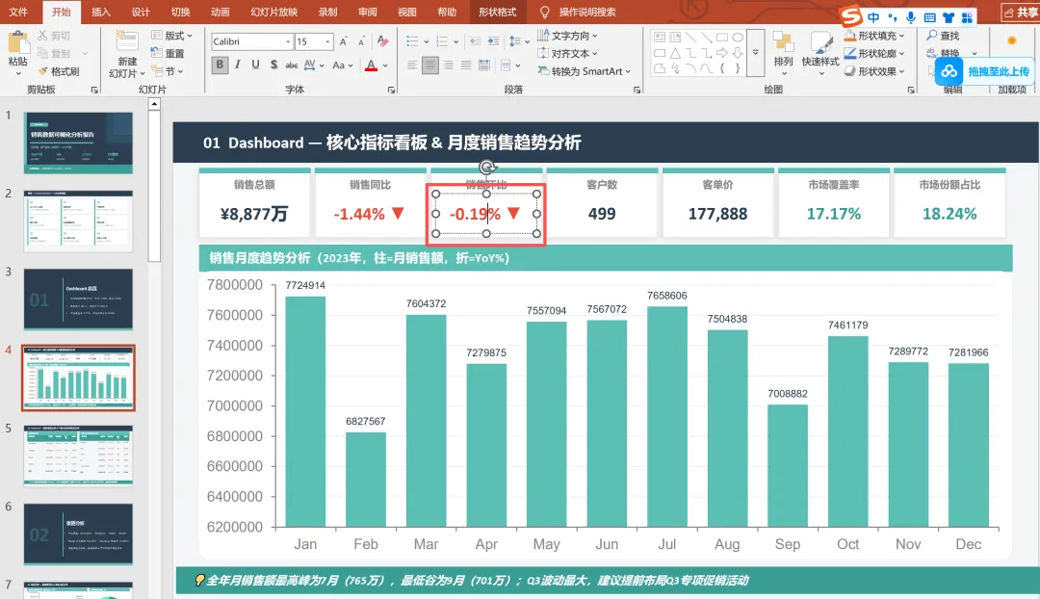Click the bulleted list icon
Screen dimensions: 1040x599
point(412,41)
